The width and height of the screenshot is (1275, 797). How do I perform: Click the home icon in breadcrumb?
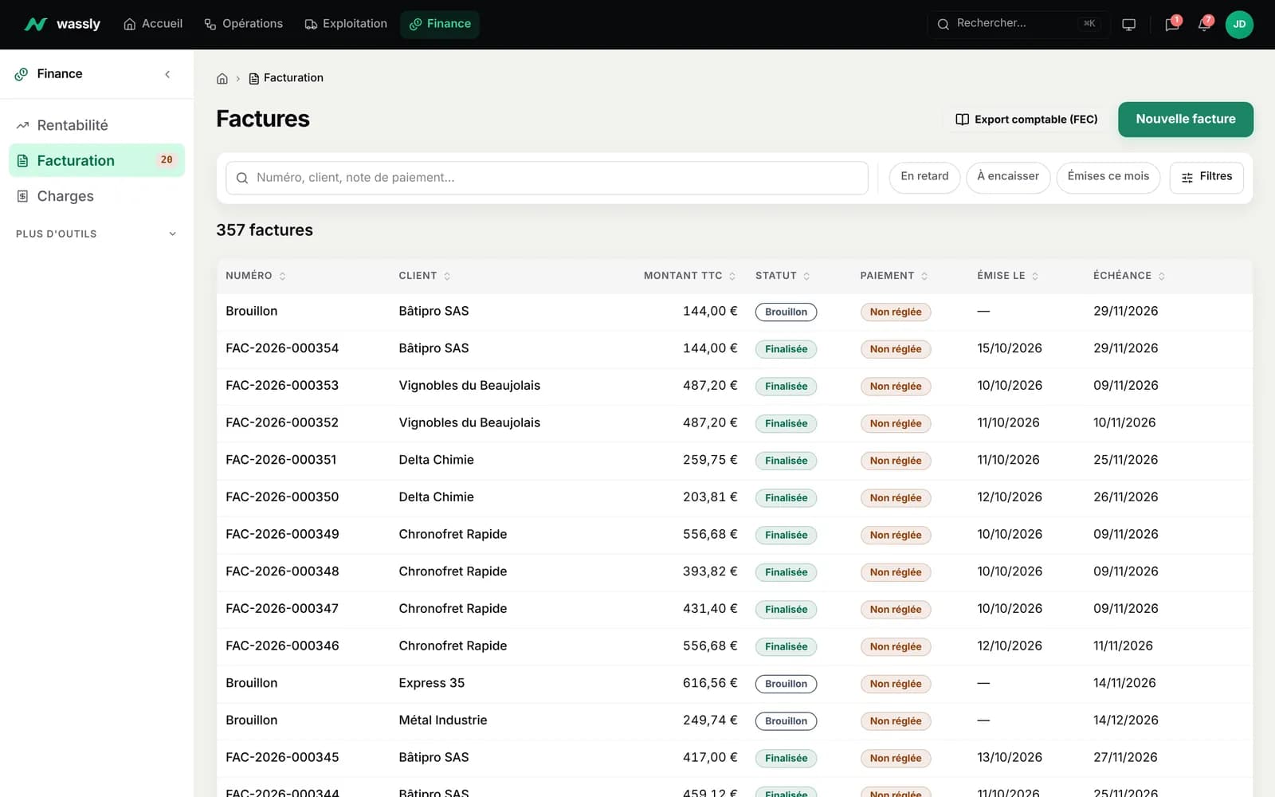(x=222, y=78)
